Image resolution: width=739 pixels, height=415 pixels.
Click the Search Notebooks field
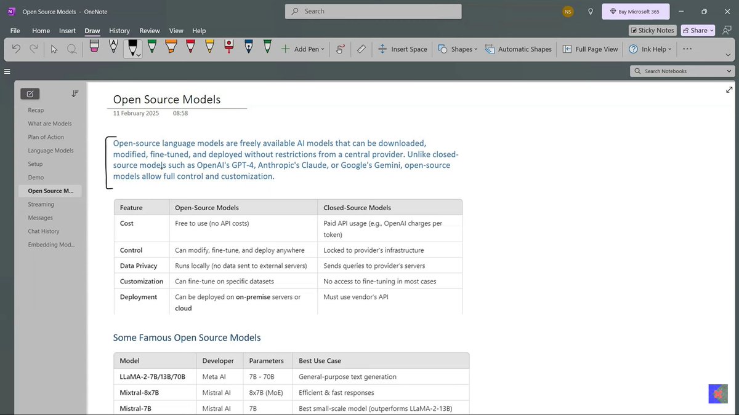point(681,71)
